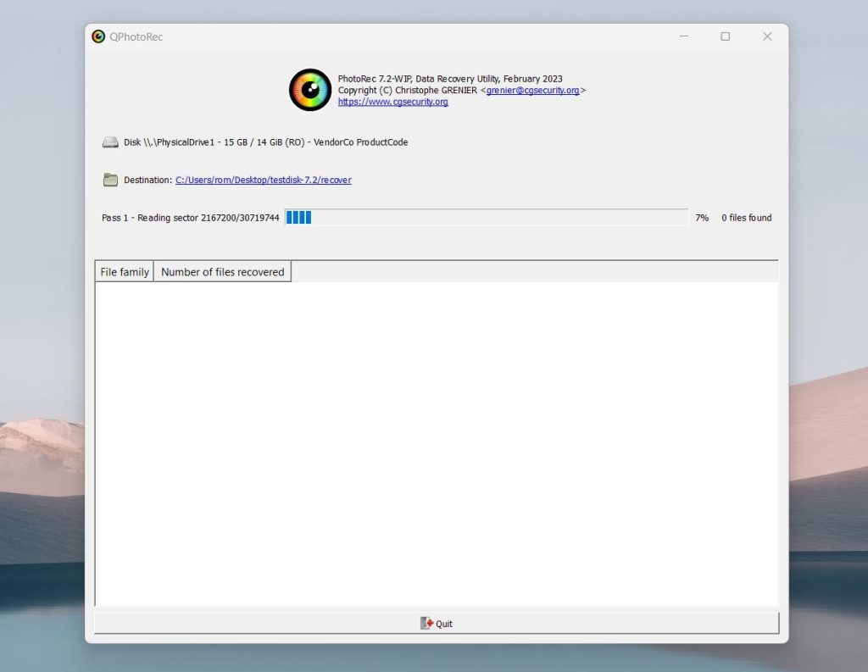Click the PhotoRec eye logo icon
This screenshot has width=868, height=672.
[x=309, y=90]
